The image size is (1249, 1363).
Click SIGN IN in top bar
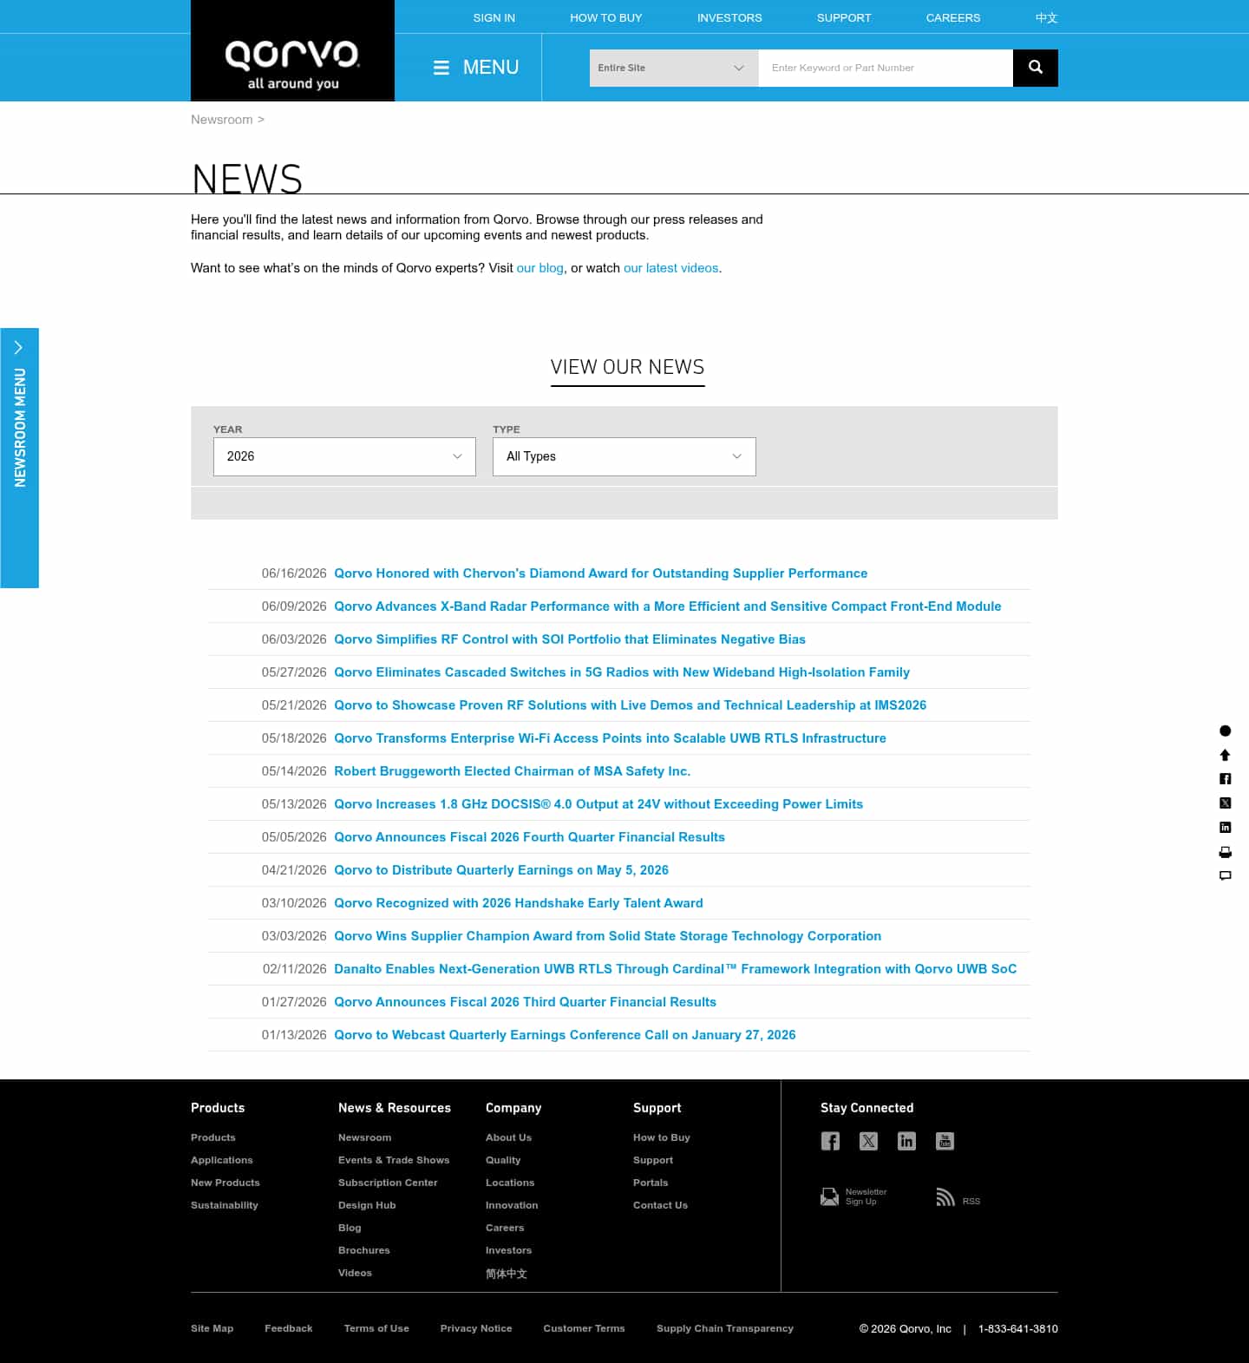coord(494,17)
